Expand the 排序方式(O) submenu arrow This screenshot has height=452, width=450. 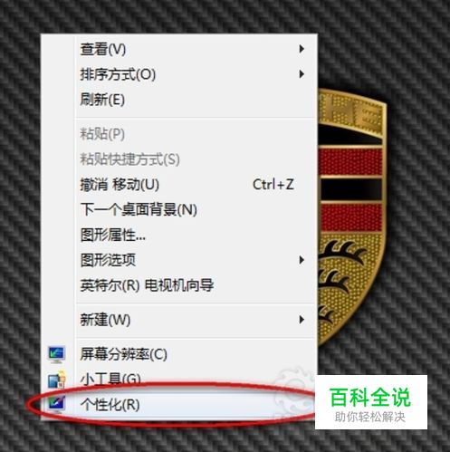tap(302, 74)
